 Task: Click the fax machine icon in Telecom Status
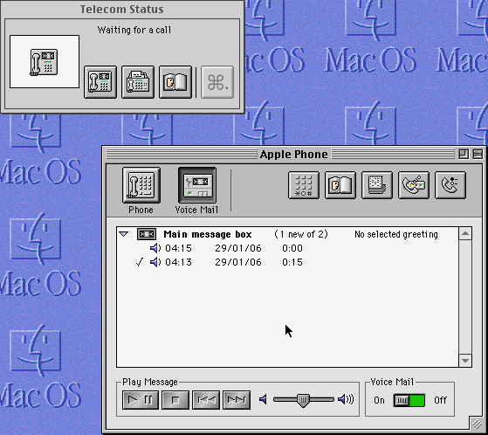click(138, 82)
